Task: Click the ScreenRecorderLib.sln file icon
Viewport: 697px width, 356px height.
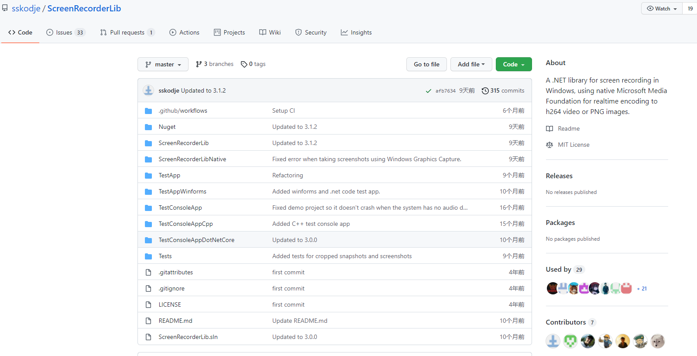Action: click(x=148, y=337)
